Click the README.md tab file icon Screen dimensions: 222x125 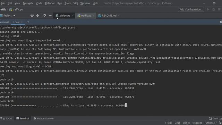point(100,15)
